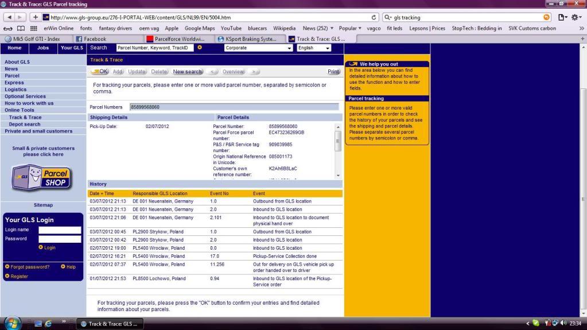
Task: Go back with the browser back arrow
Action: (x=9, y=17)
